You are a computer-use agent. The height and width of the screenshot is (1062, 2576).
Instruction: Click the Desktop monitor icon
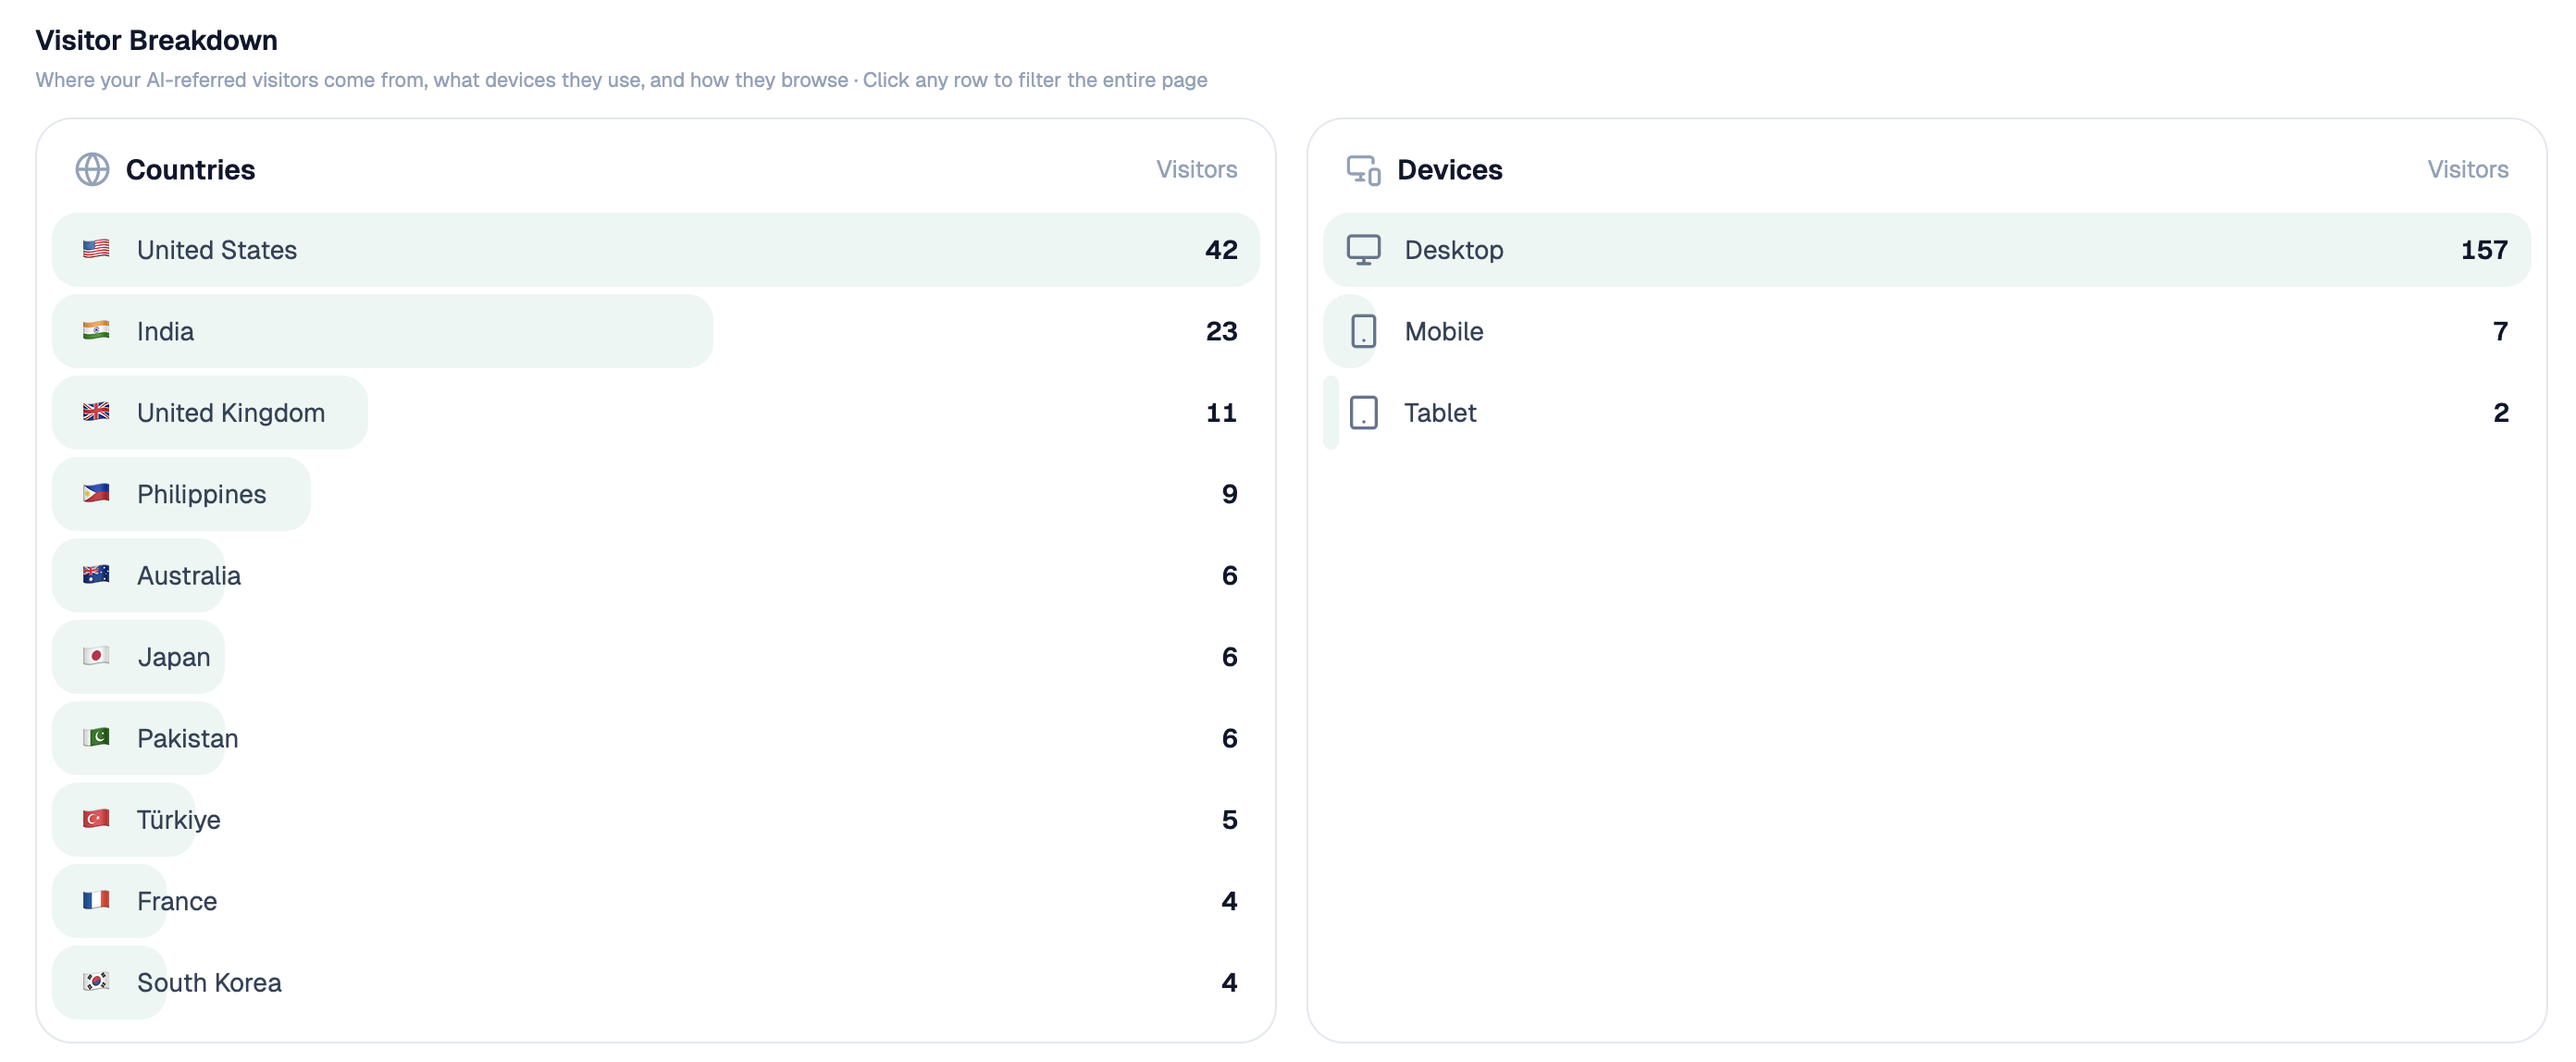click(x=1363, y=249)
